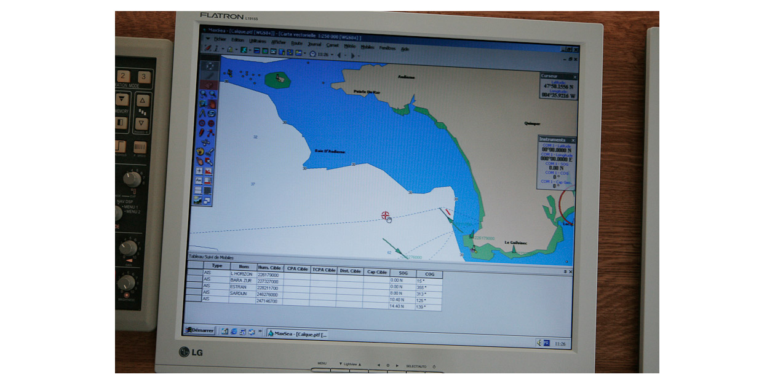This screenshot has height=385, width=775.
Task: Click the clock icon in the toolbar
Action: tap(312, 54)
